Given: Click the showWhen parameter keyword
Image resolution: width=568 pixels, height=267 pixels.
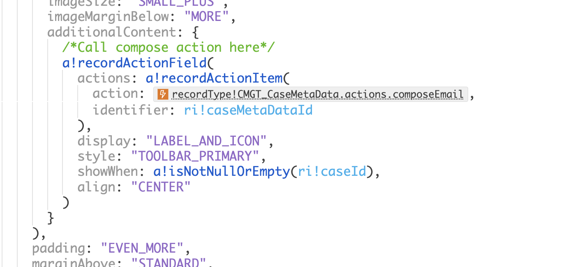Looking at the screenshot, I should pyautogui.click(x=108, y=171).
